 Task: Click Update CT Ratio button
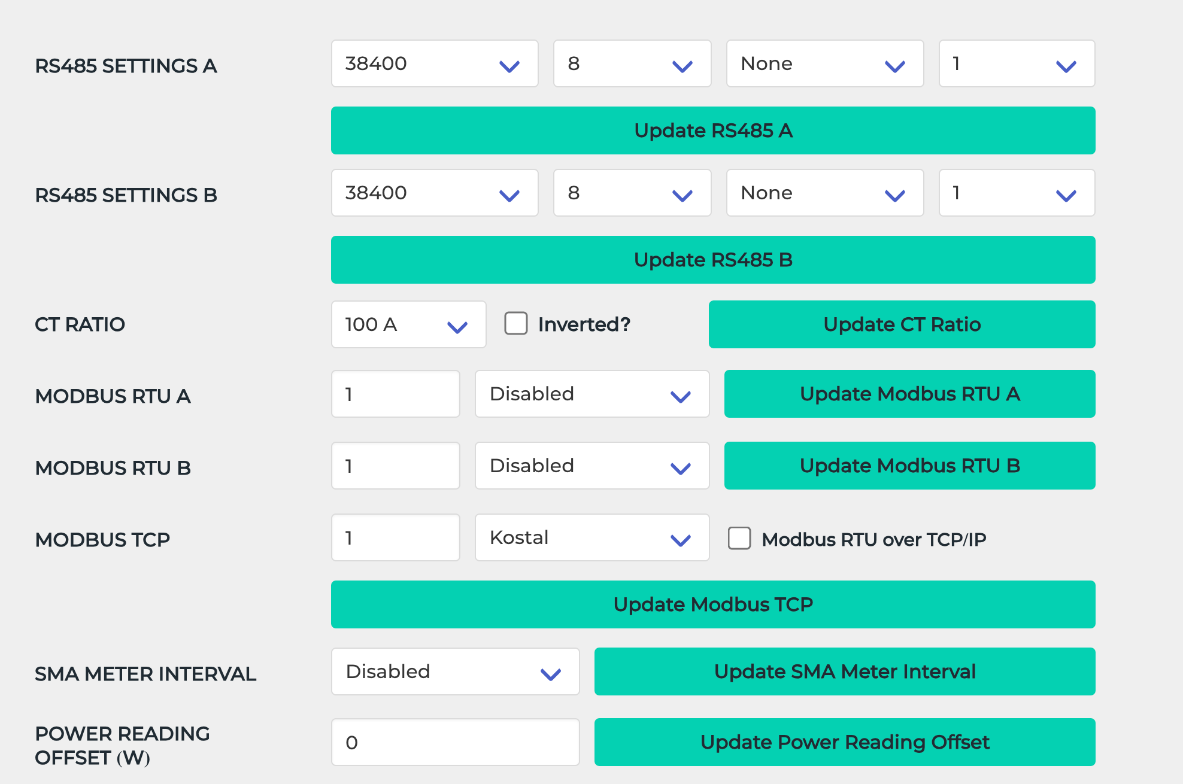coord(902,325)
